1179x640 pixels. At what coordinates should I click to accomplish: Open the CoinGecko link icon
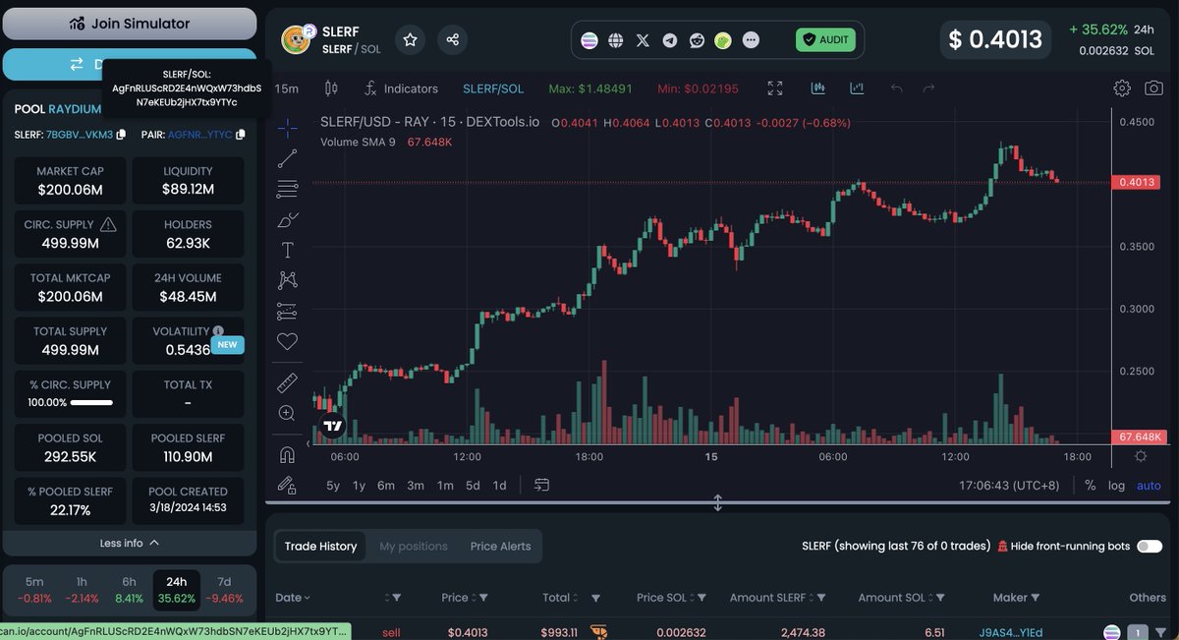[723, 40]
